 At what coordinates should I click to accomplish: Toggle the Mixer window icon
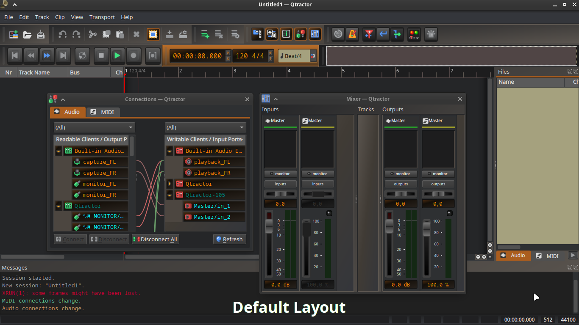[x=315, y=34]
